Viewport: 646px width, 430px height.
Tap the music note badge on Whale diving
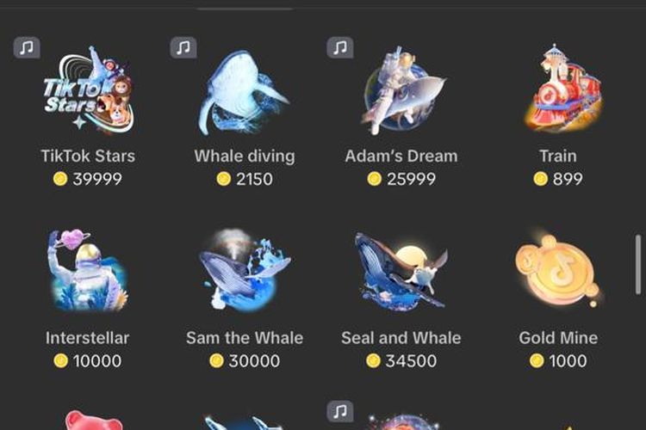pyautogui.click(x=183, y=47)
